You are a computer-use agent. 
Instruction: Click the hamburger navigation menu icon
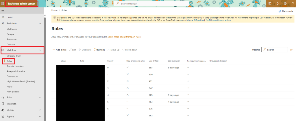point(3,10)
